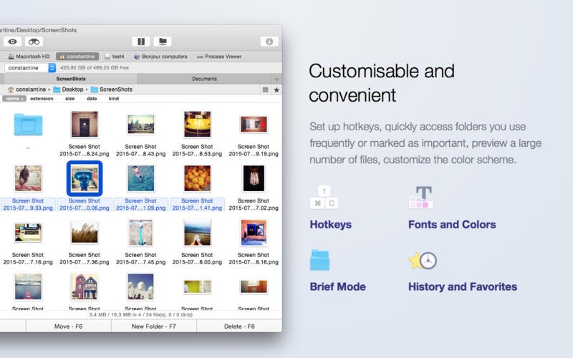Select thumbnail Screen Shot 2015-07...7.02.png
Screen dimensions: 573x358
254,178
